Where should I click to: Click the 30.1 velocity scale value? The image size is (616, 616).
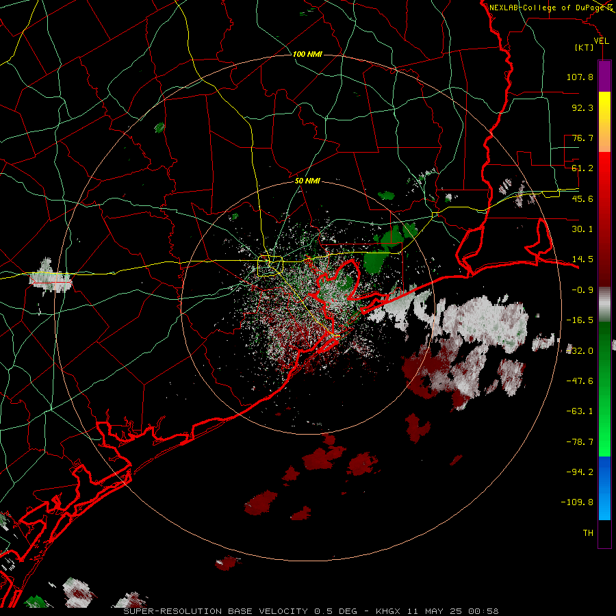tap(582, 229)
